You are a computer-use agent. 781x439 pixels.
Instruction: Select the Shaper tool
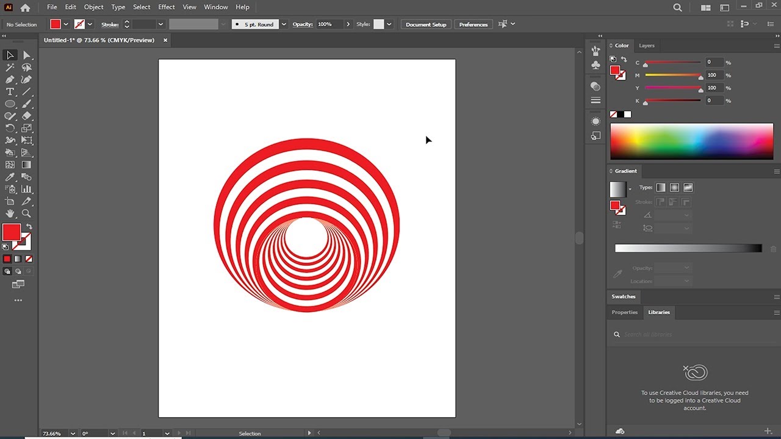click(10, 116)
